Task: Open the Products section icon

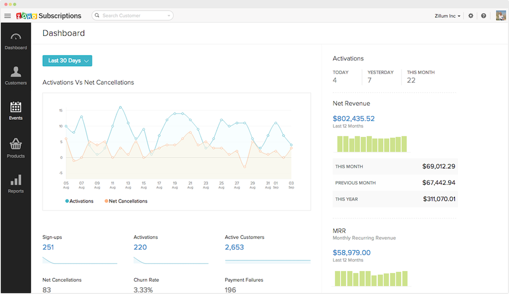Action: coord(16,144)
